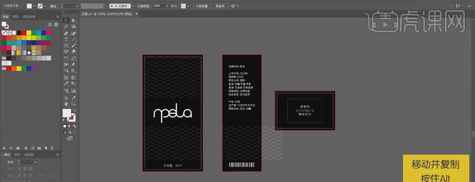The width and height of the screenshot is (475, 182).
Task: Set the None fill mode button
Action: click(74, 126)
